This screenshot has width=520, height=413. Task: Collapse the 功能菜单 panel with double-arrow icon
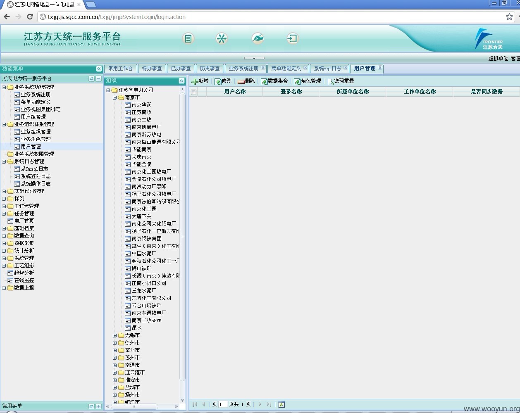99,69
